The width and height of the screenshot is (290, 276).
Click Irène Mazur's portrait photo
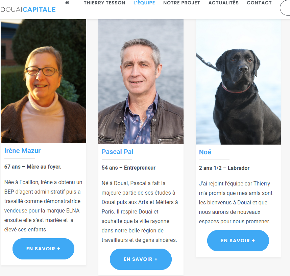[x=44, y=81]
